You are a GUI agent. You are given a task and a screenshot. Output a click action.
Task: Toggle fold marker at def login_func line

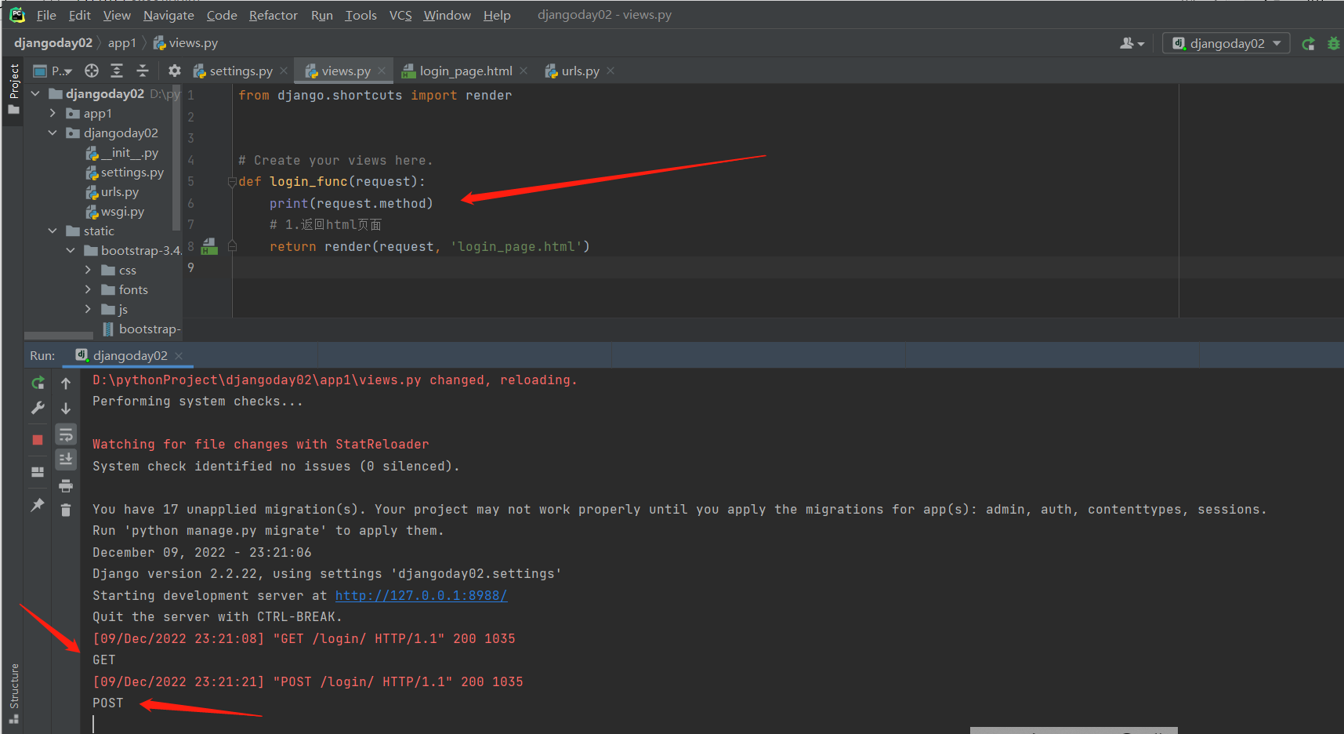point(232,182)
